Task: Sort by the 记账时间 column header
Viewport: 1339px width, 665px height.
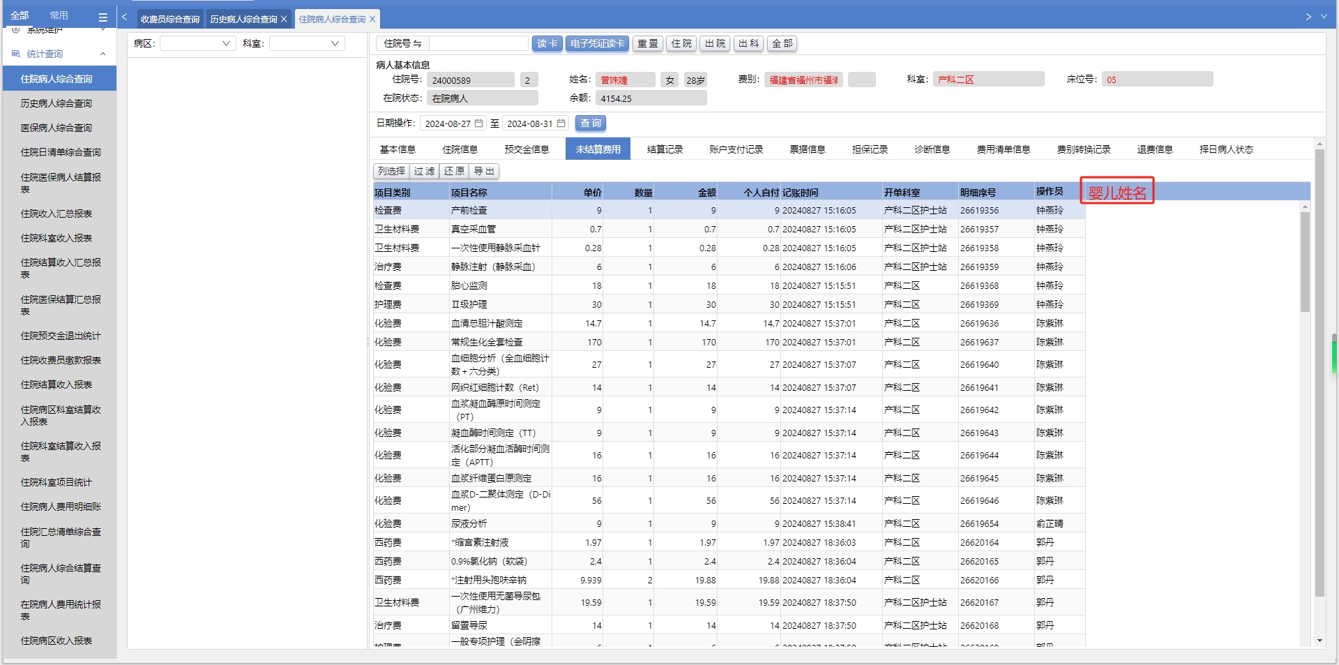Action: click(831, 192)
